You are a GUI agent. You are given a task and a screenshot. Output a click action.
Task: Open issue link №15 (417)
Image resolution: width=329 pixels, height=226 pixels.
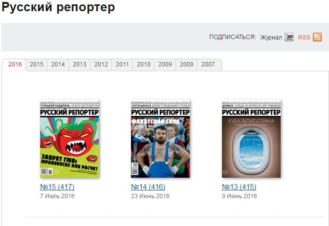(57, 186)
